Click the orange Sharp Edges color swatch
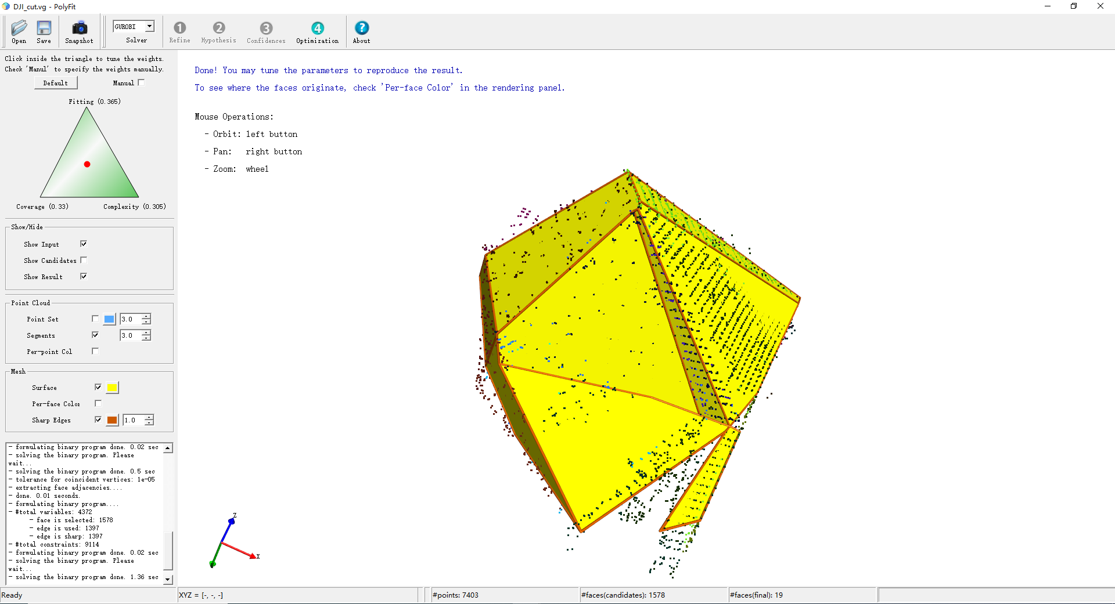Viewport: 1115px width, 604px height. click(112, 420)
